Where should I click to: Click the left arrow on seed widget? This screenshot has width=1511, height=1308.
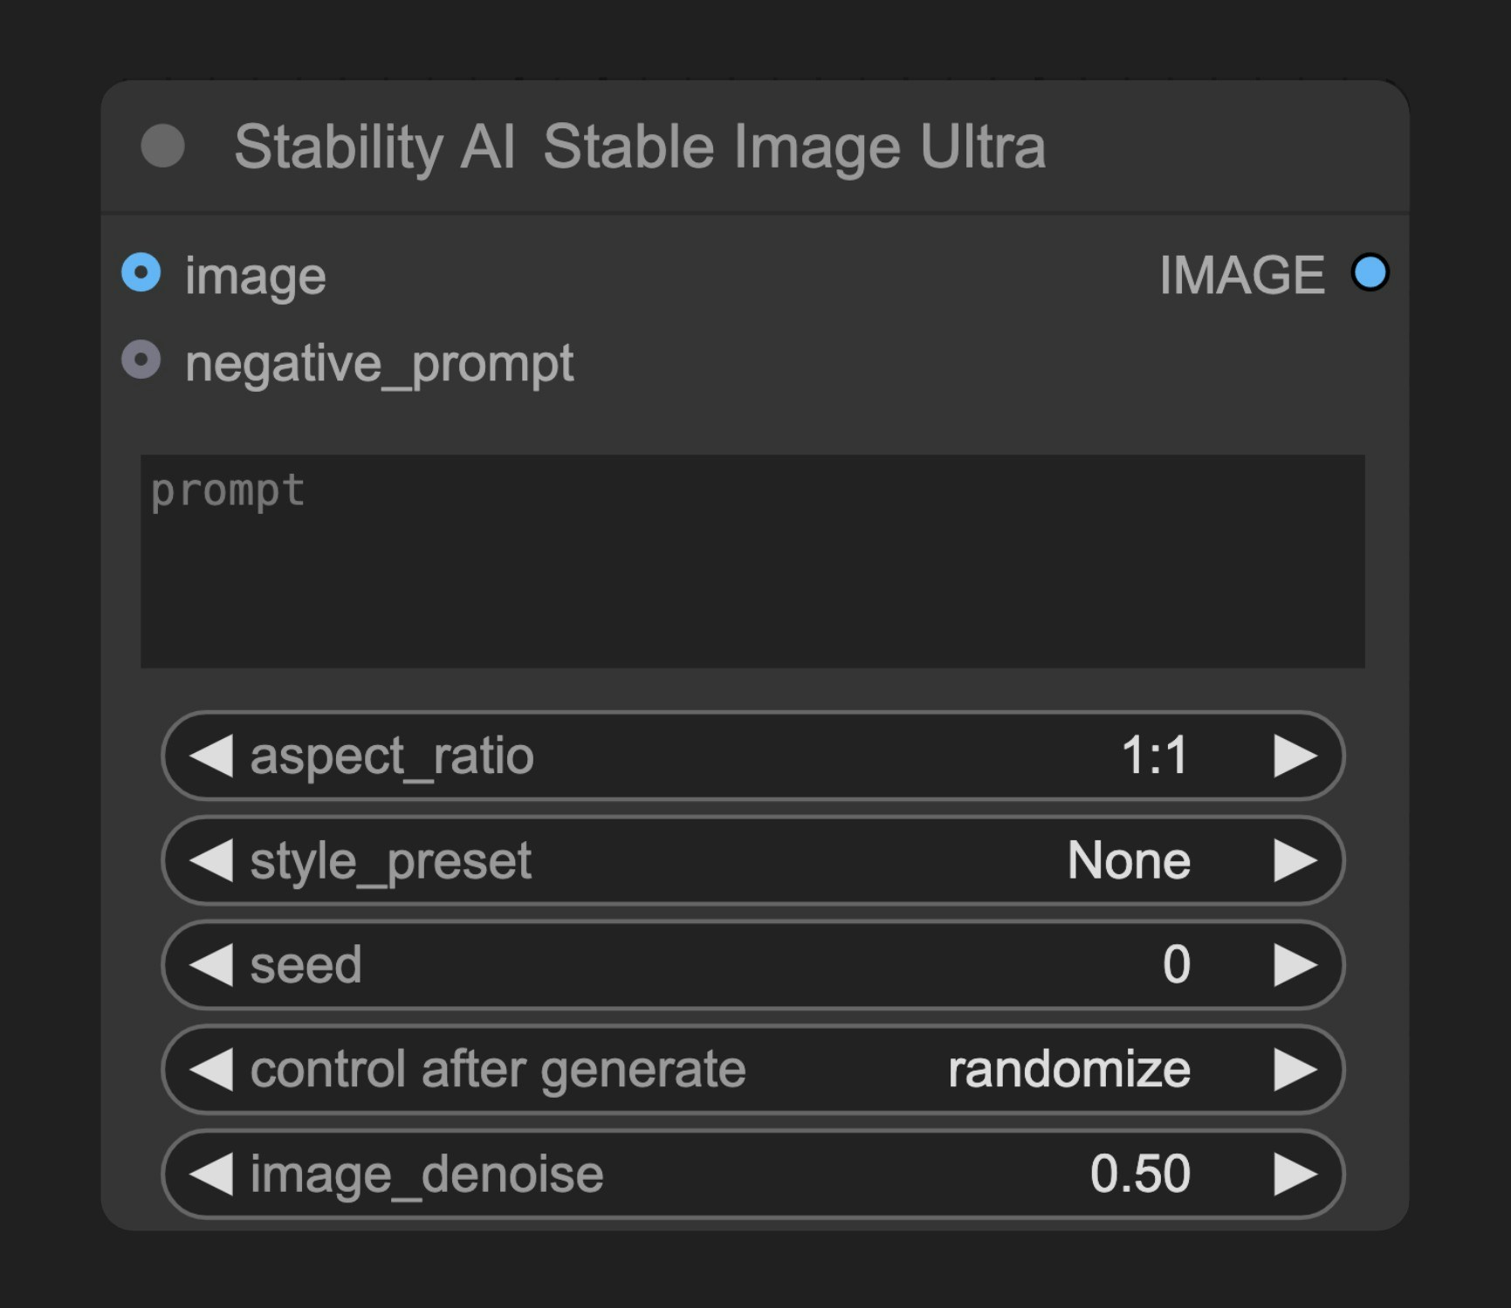point(209,965)
